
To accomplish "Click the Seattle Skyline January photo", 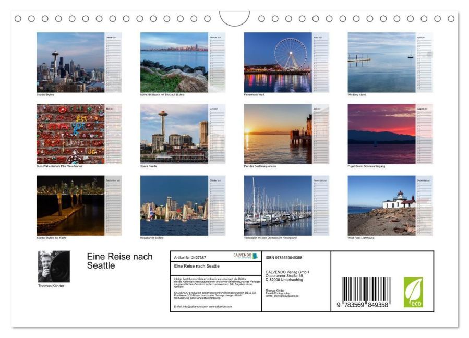I will point(70,62).
